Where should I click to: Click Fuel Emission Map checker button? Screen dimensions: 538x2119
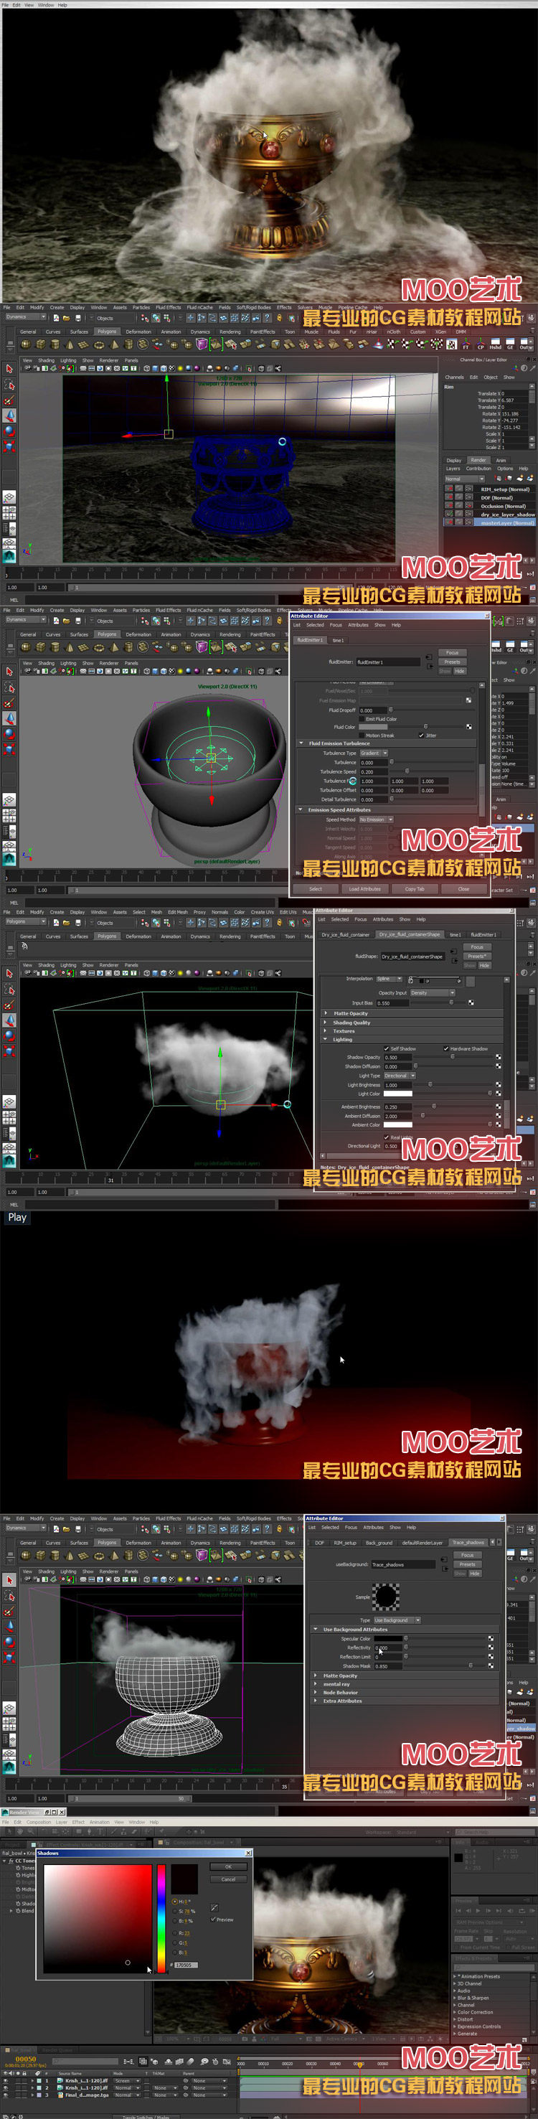(x=469, y=700)
